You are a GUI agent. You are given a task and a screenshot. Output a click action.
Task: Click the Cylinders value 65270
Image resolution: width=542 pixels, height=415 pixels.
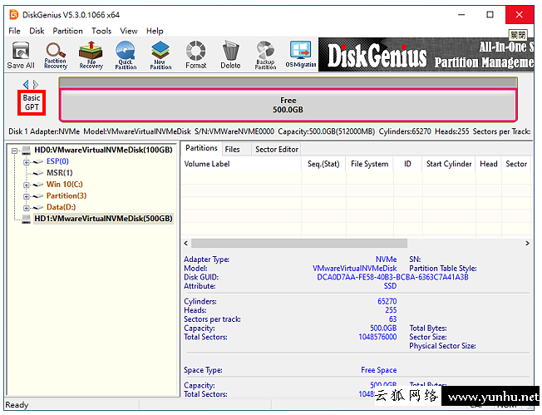(387, 301)
